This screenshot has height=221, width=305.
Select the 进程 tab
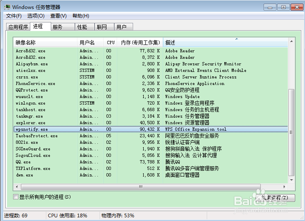[41, 27]
